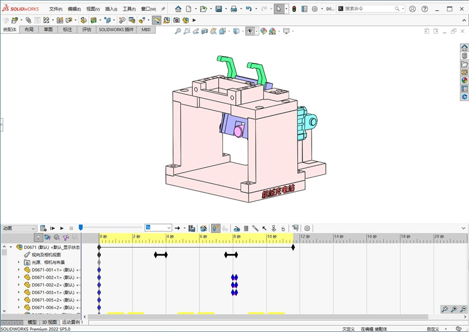Collapse the CommandManager ribbon chevron

tap(464, 20)
